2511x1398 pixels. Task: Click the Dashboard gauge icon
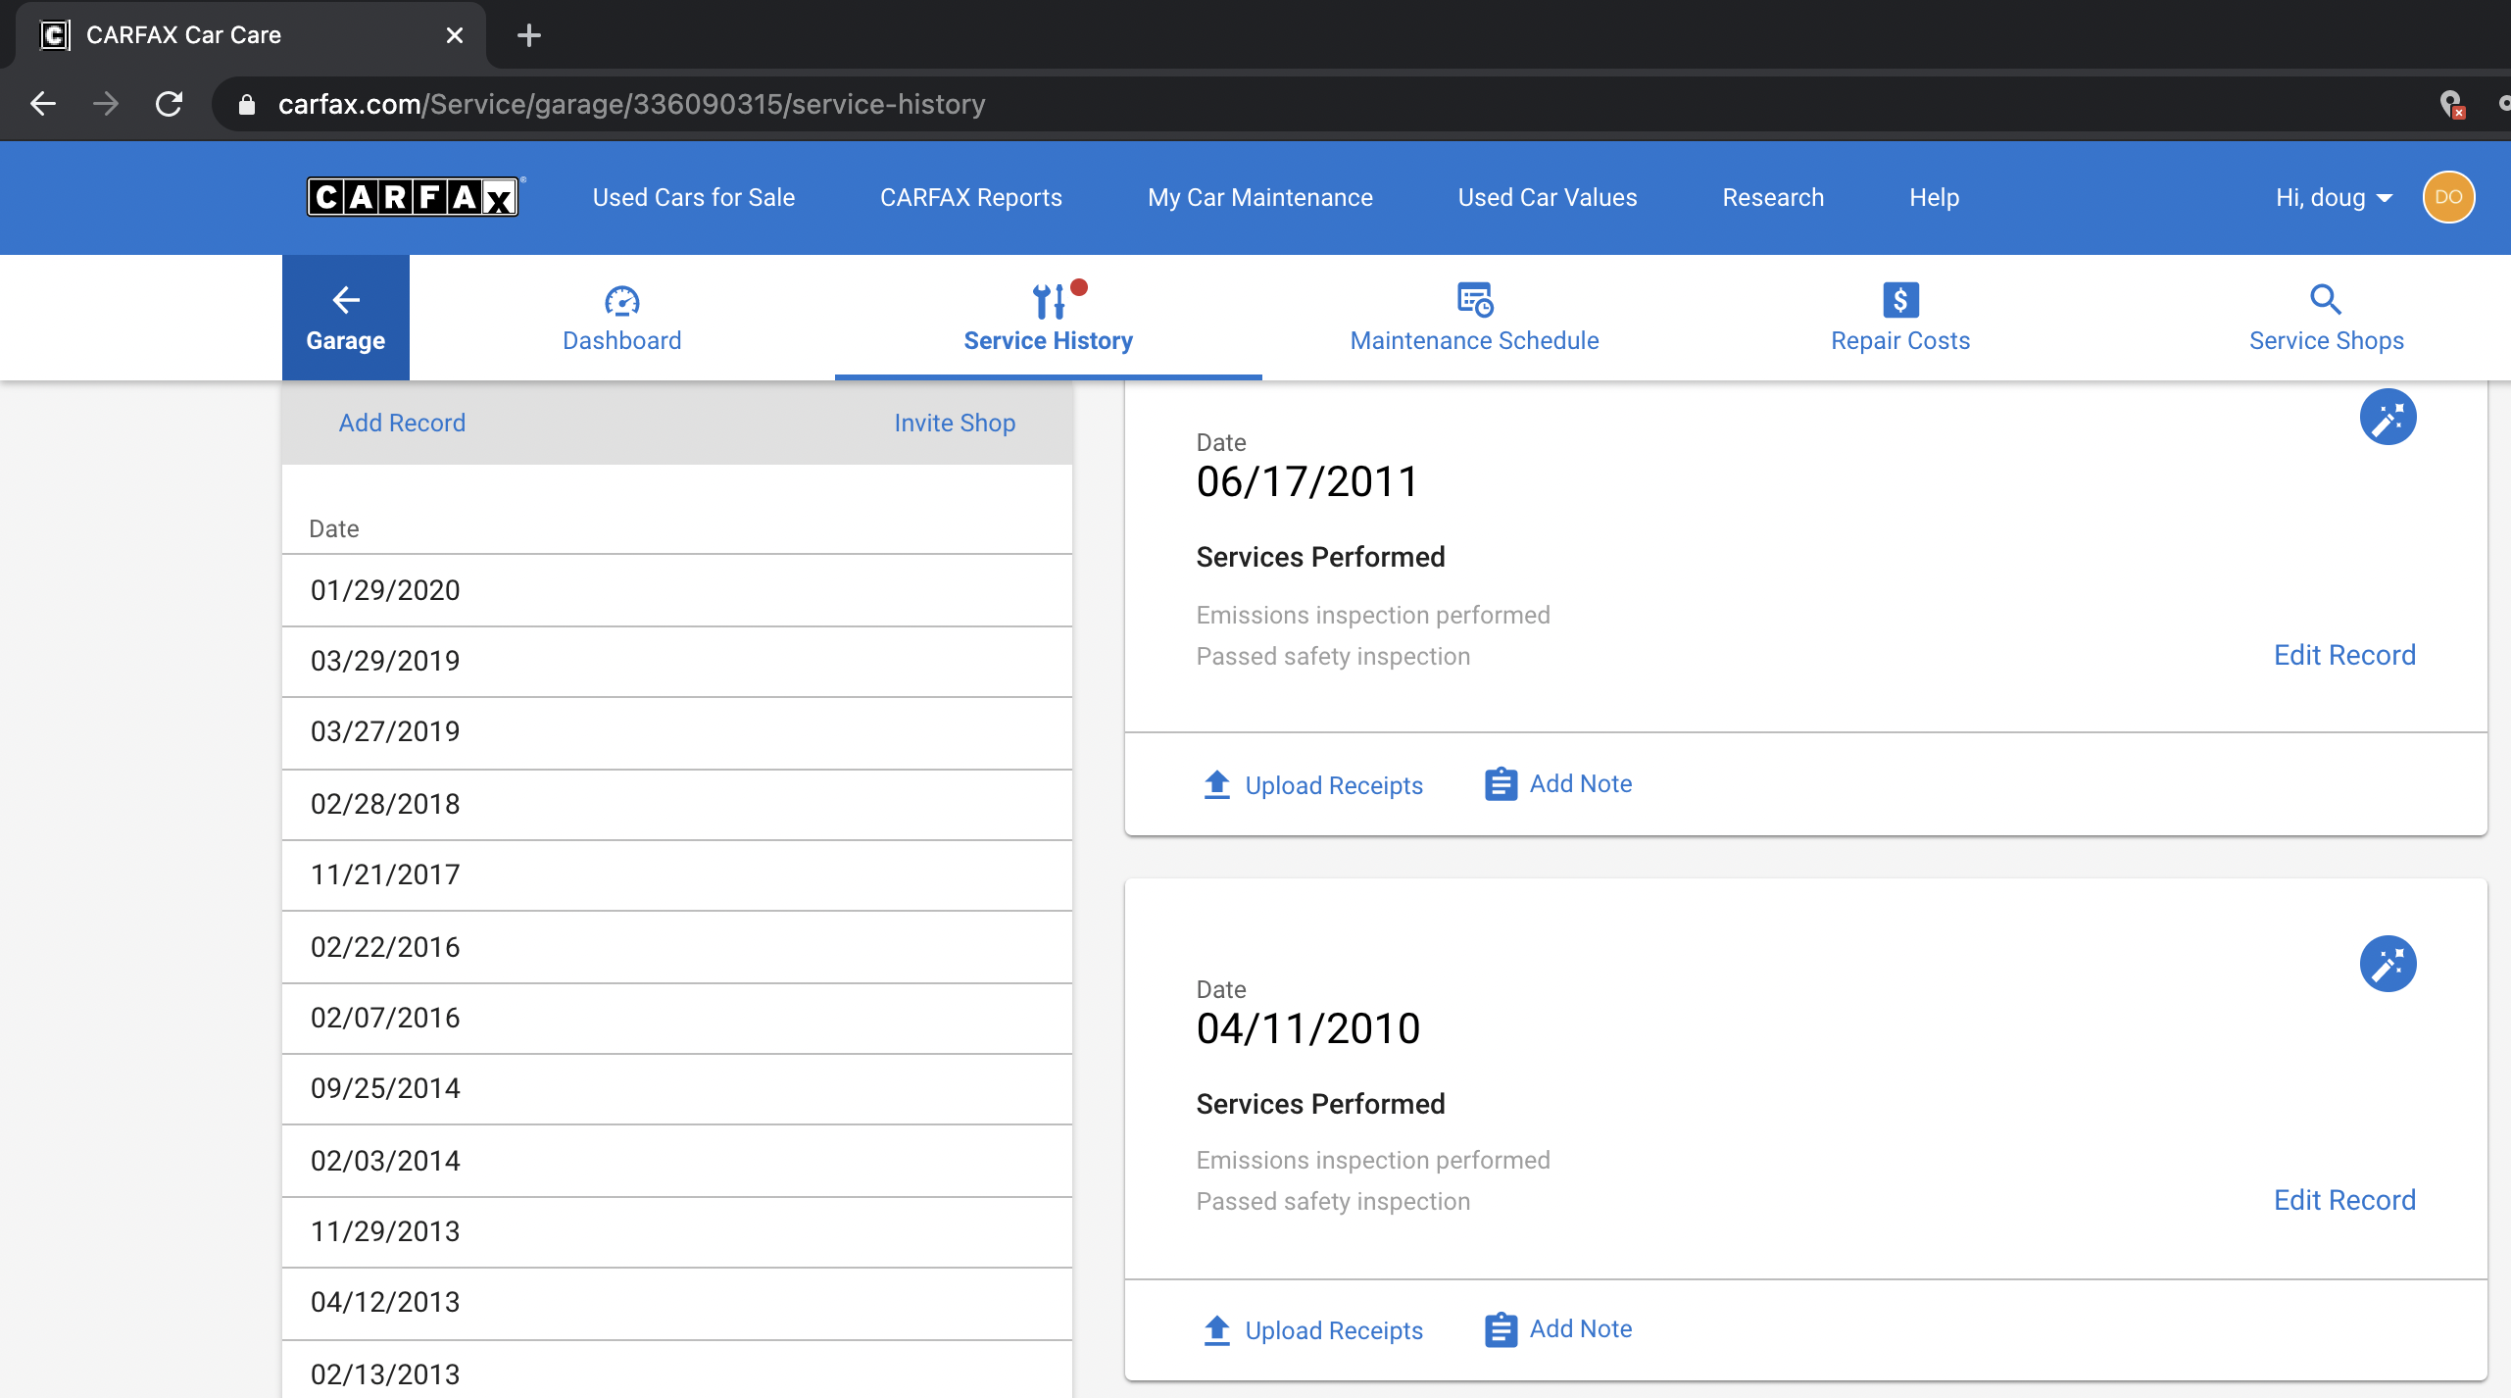[621, 300]
